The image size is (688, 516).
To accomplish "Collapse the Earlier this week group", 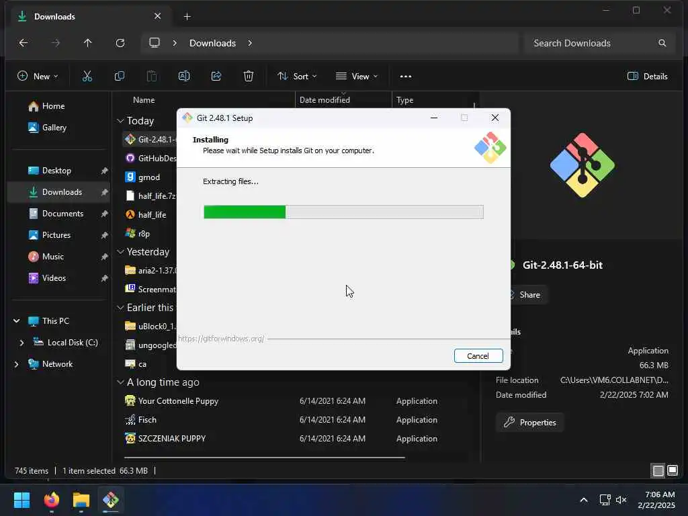I will pyautogui.click(x=120, y=308).
